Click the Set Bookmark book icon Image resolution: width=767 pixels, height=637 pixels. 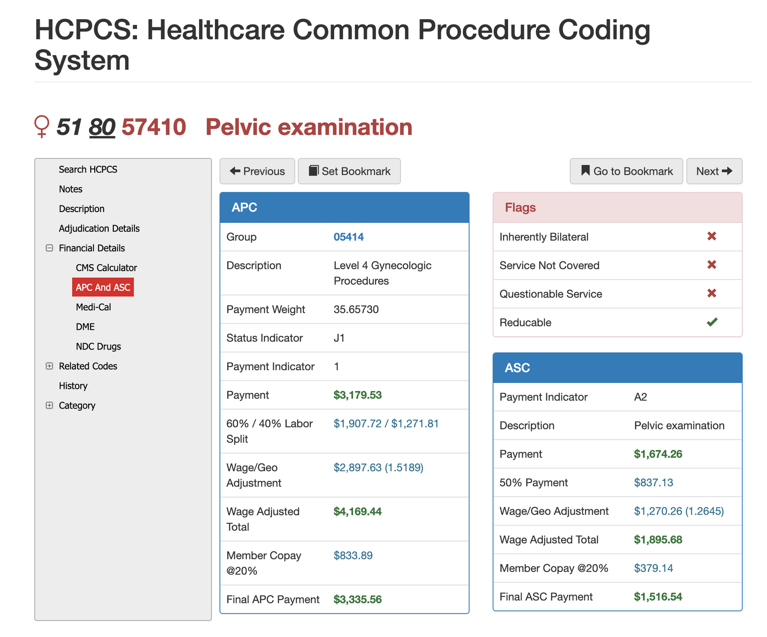[x=314, y=171]
